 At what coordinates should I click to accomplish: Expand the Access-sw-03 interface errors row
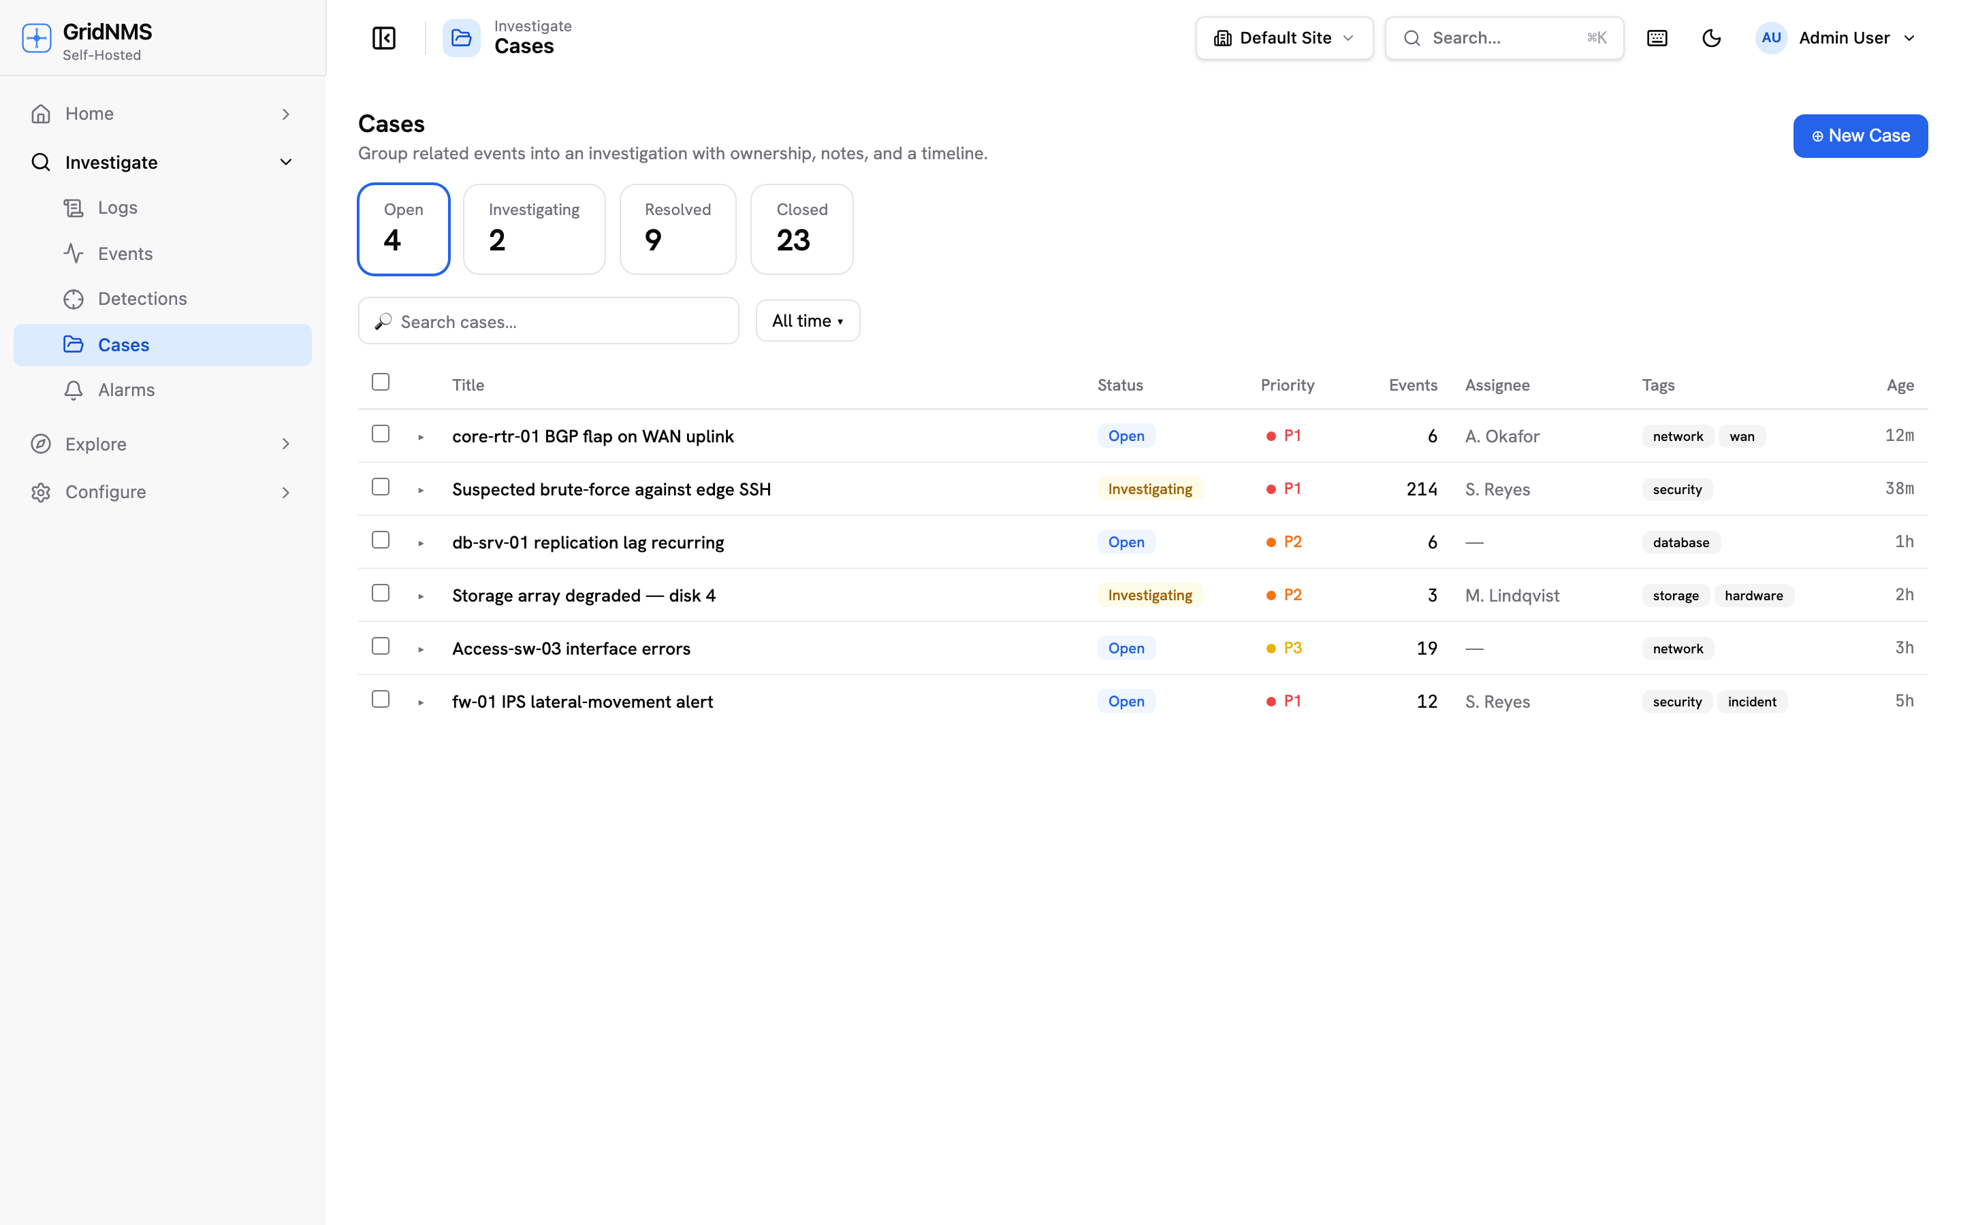point(421,649)
